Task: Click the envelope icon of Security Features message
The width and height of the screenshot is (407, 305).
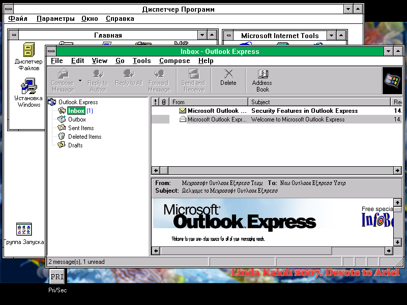Action: [183, 111]
